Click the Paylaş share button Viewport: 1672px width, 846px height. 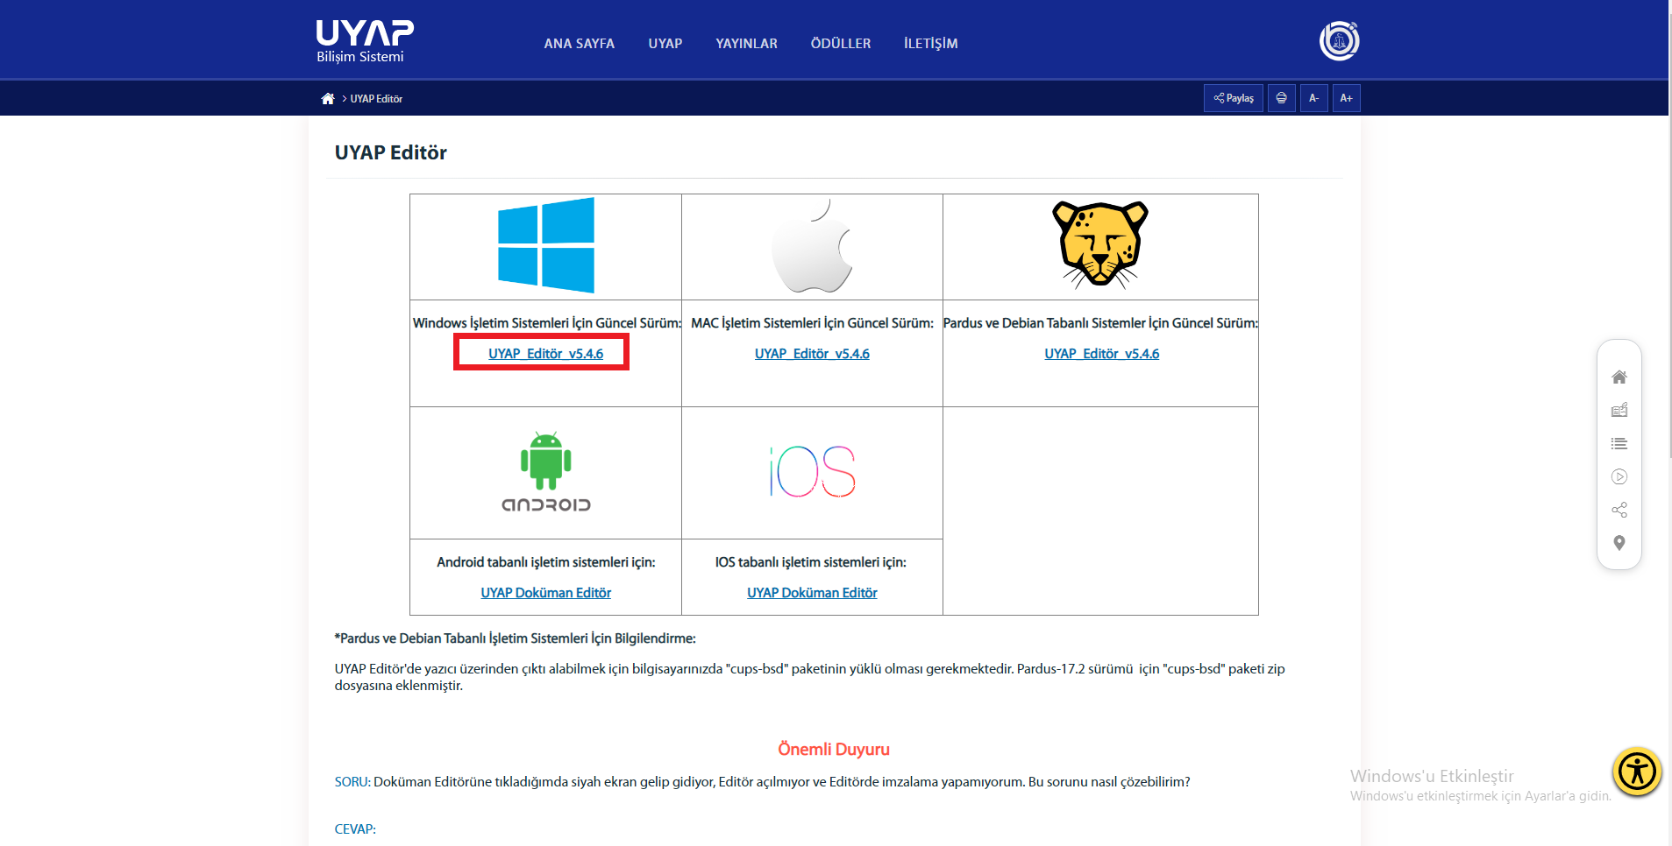[x=1233, y=98]
